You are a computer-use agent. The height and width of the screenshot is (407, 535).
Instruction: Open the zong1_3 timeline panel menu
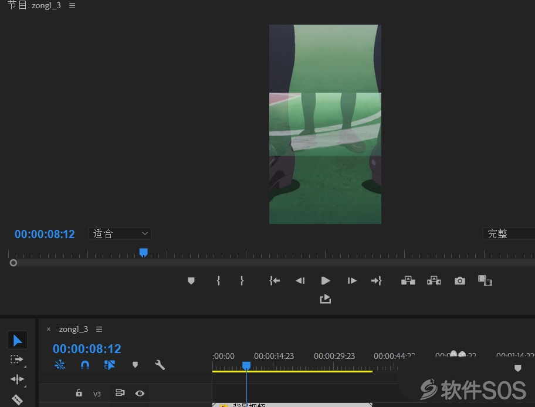pos(99,329)
